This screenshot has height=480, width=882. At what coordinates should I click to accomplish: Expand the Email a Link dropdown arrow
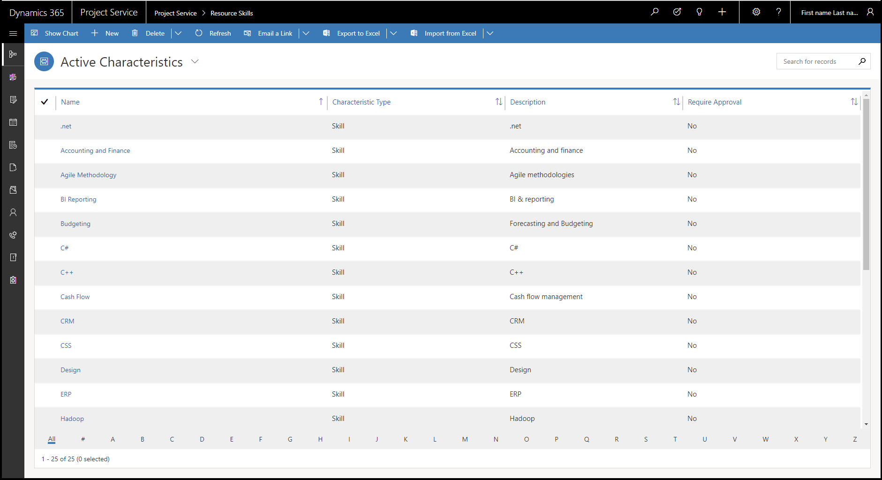tap(306, 33)
